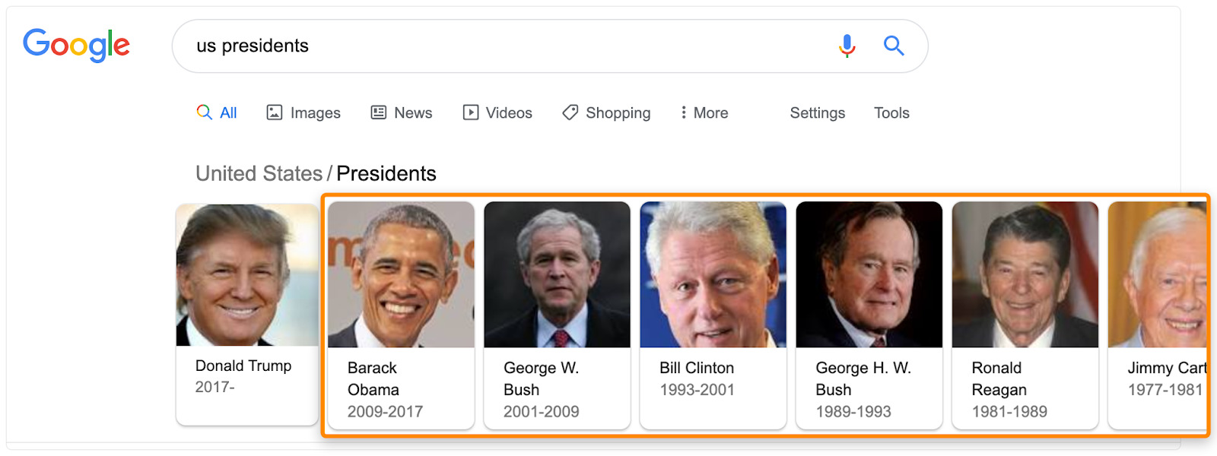Click inside the search input field

456,46
